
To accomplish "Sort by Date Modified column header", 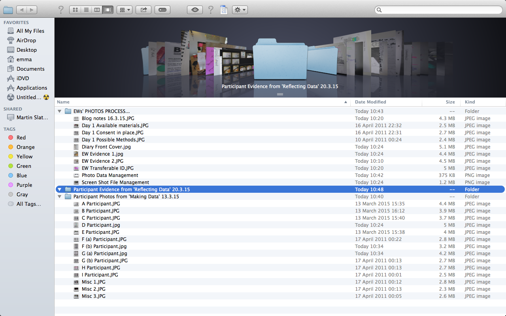I will (370, 102).
